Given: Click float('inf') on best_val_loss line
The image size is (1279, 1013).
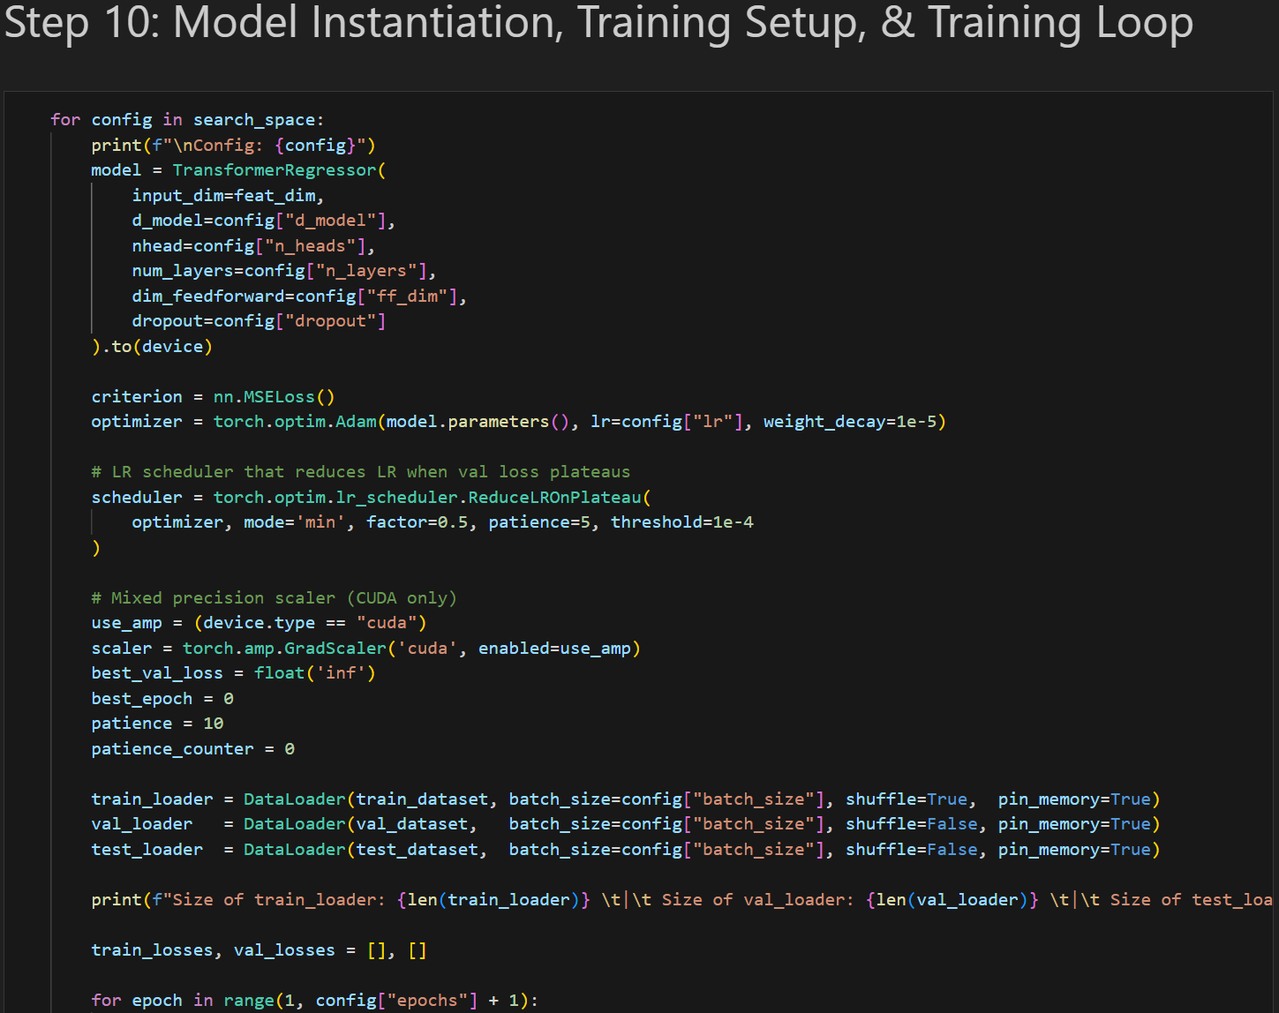Looking at the screenshot, I should (314, 673).
